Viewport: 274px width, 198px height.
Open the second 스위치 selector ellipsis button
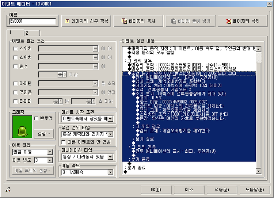pos(95,57)
